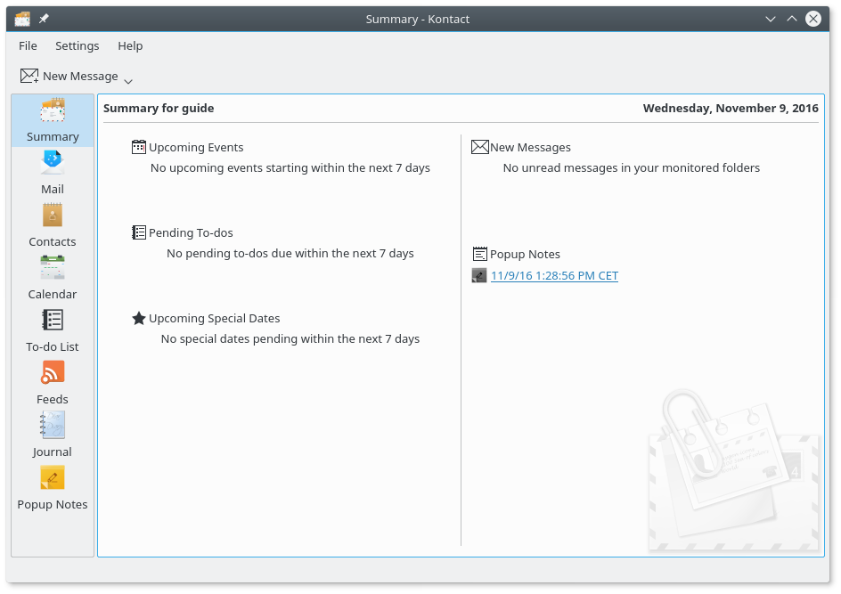Screen dimensions: 841x594
Task: Click the Upcoming Special Dates heading
Action: pyautogui.click(x=215, y=318)
